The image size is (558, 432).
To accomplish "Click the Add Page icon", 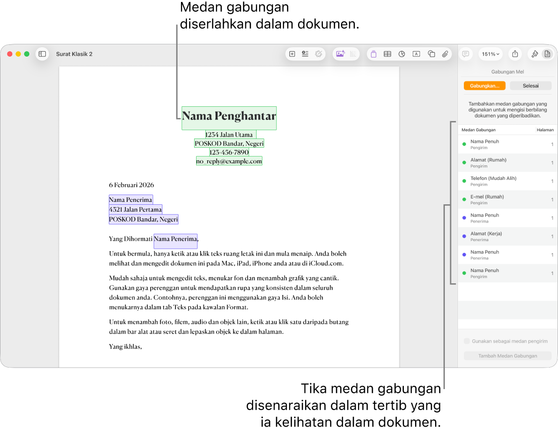I will click(x=292, y=54).
